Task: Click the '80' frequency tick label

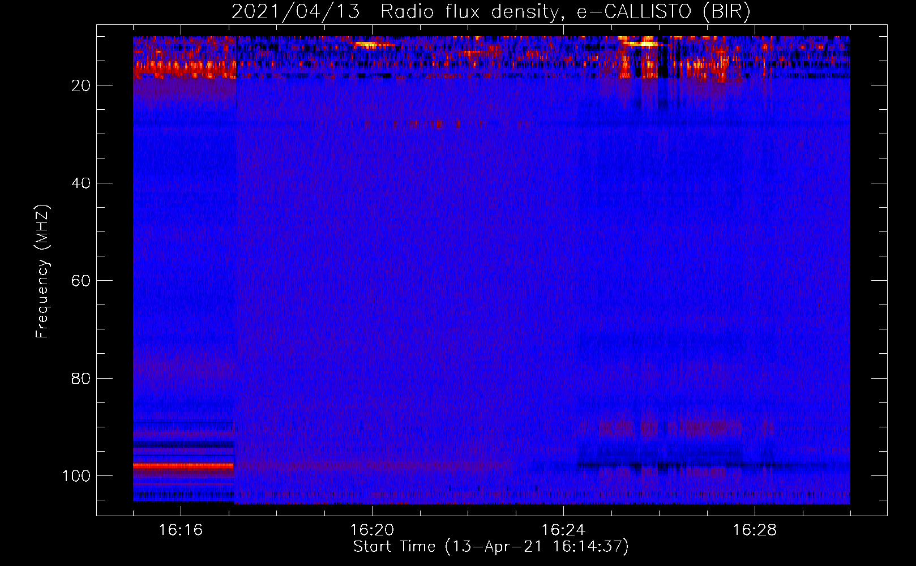Action: pos(81,378)
